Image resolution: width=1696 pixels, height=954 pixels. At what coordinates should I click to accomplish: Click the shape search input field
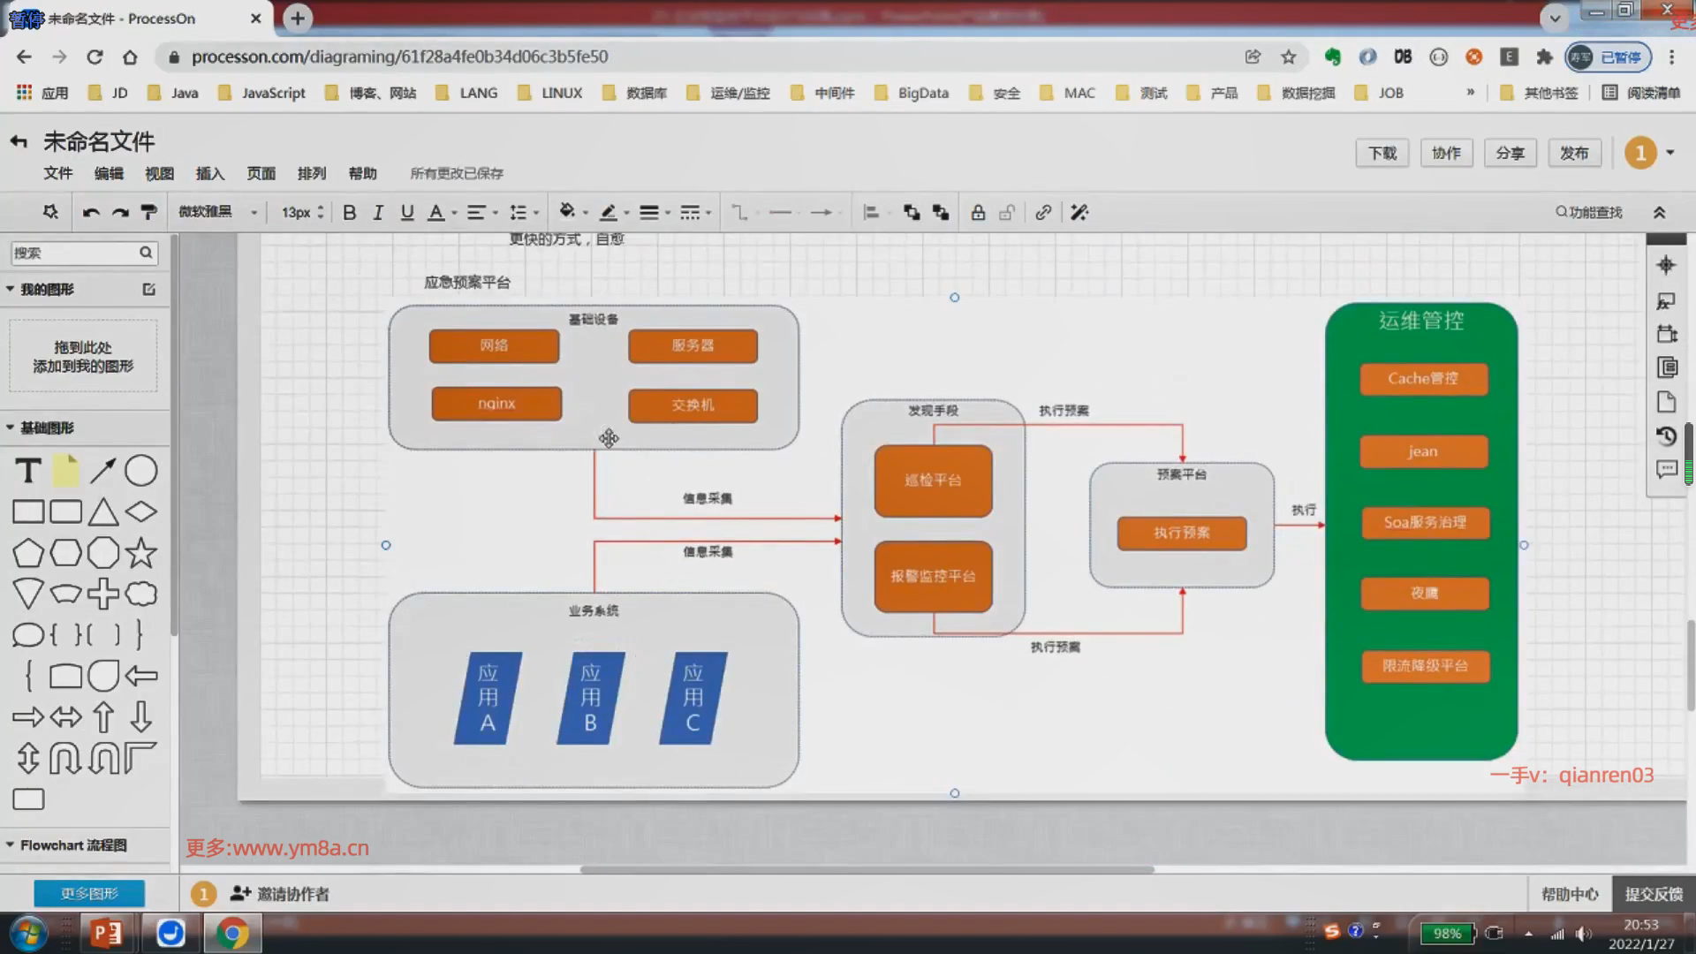coord(74,253)
